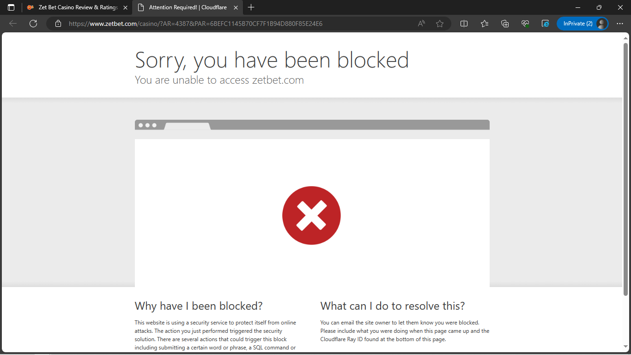Open the tab actions menu
Screen dimensions: 631x355
[10, 7]
